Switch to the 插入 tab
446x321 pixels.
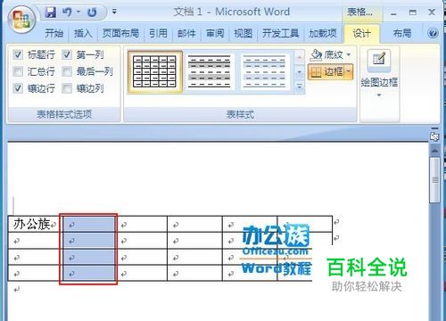(83, 33)
